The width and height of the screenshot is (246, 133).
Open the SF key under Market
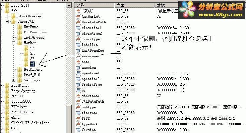pos(32,48)
